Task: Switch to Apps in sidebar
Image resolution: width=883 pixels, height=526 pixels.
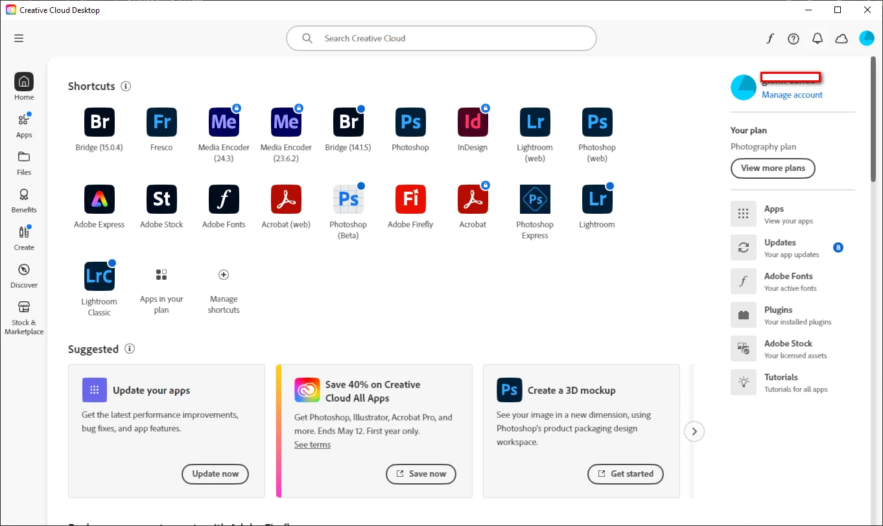Action: coord(24,124)
